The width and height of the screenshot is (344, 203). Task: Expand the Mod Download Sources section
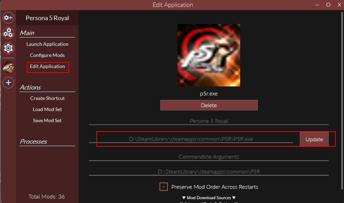[209, 198]
